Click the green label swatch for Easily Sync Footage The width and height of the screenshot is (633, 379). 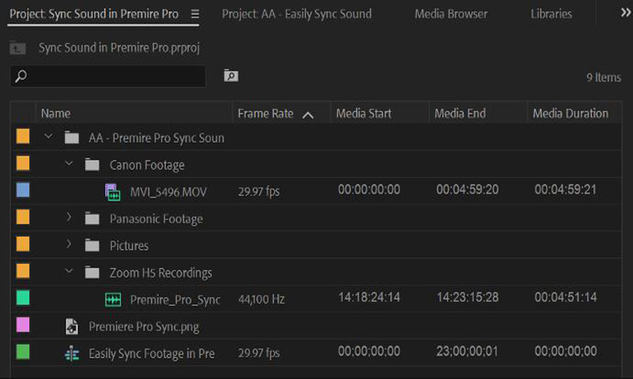23,352
